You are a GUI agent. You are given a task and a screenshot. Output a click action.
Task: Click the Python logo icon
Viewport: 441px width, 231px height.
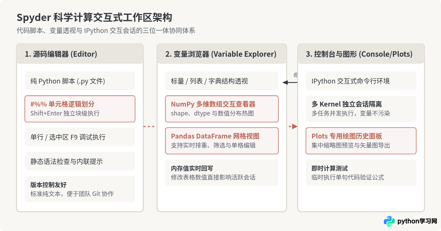click(389, 221)
